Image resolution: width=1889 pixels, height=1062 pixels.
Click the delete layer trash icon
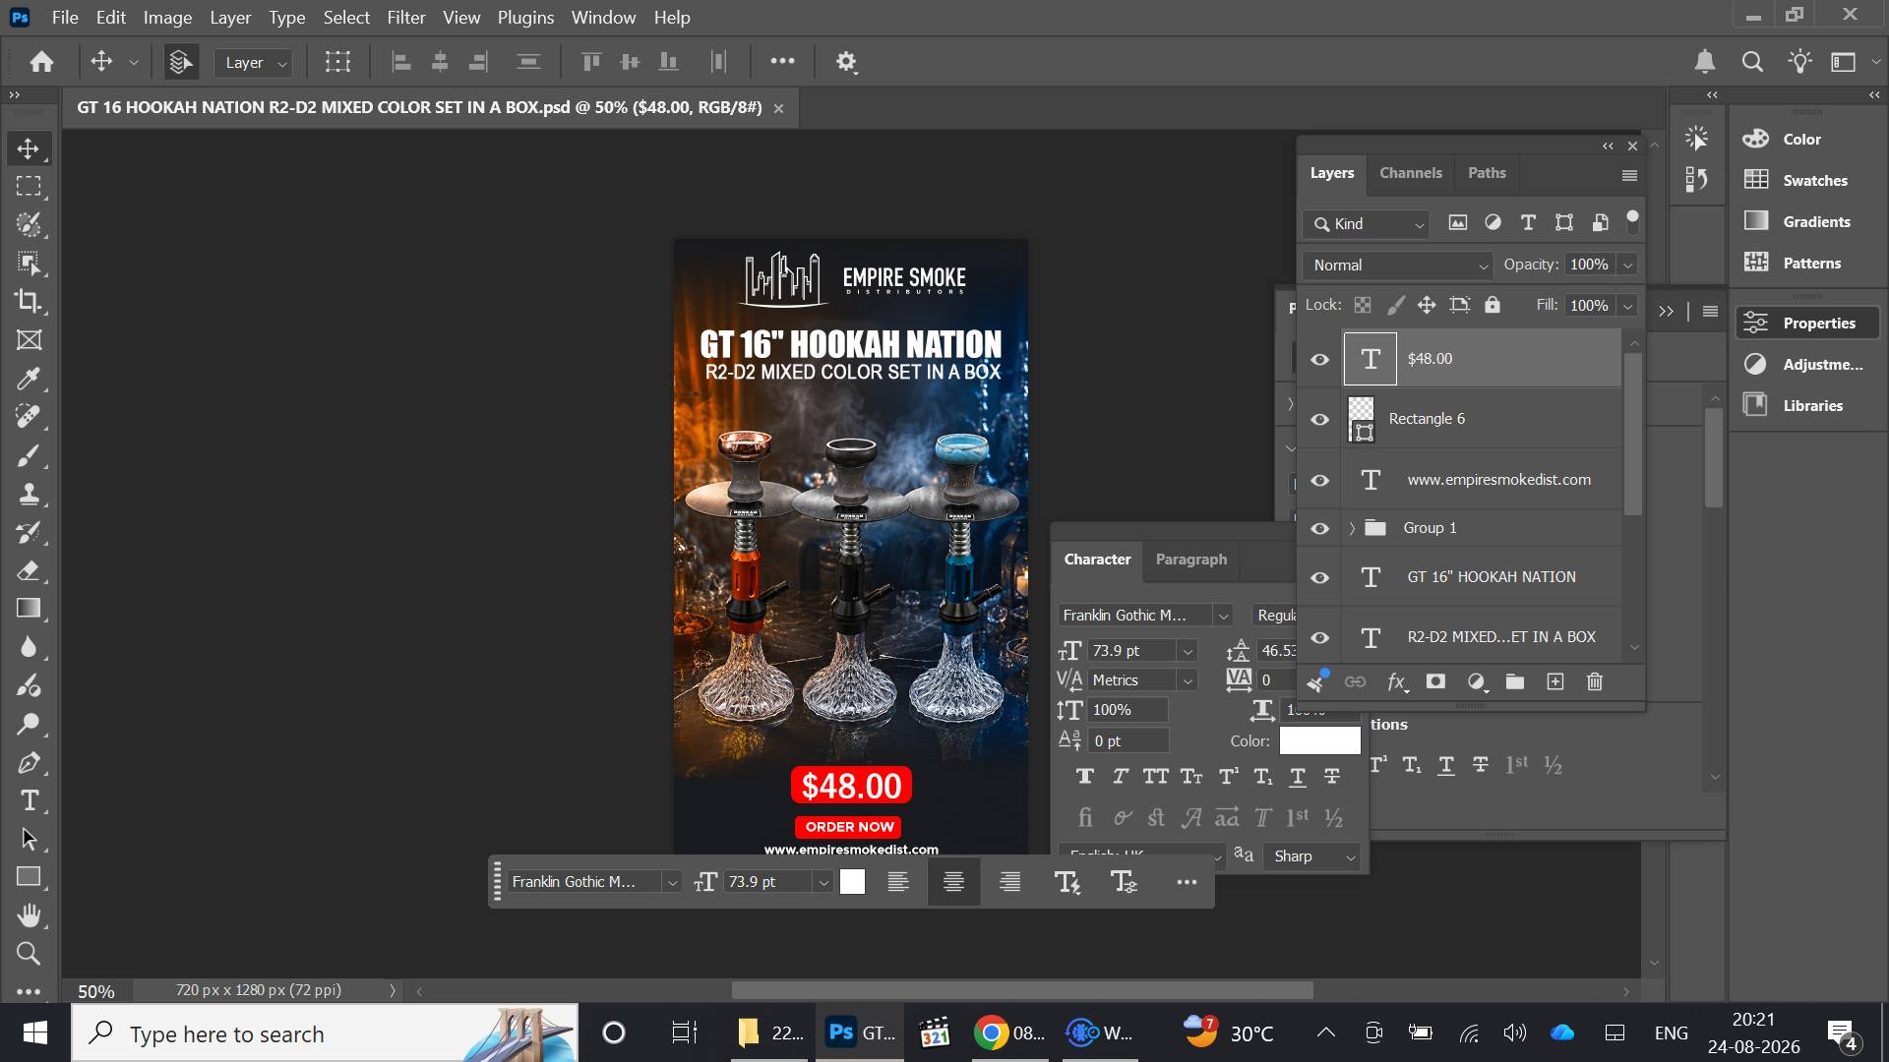(x=1595, y=681)
